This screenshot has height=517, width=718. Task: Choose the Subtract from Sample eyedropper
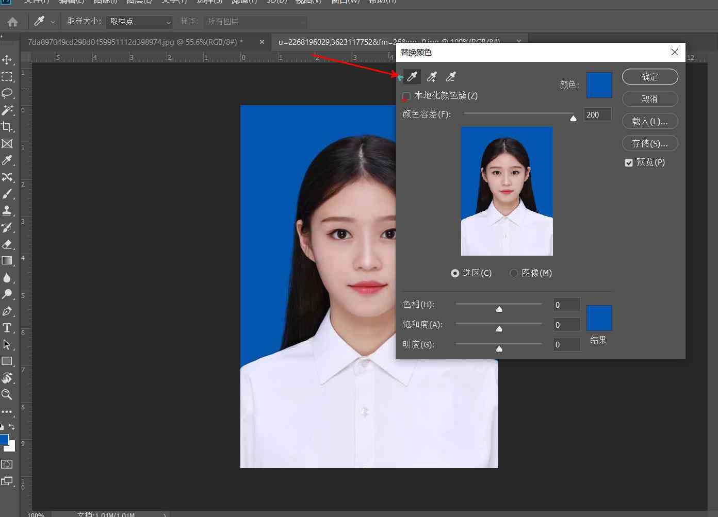[x=451, y=77]
